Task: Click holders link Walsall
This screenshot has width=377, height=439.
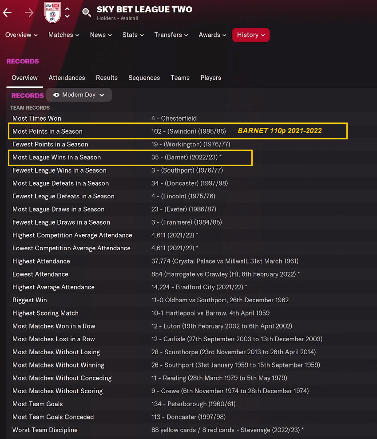Action: (129, 18)
